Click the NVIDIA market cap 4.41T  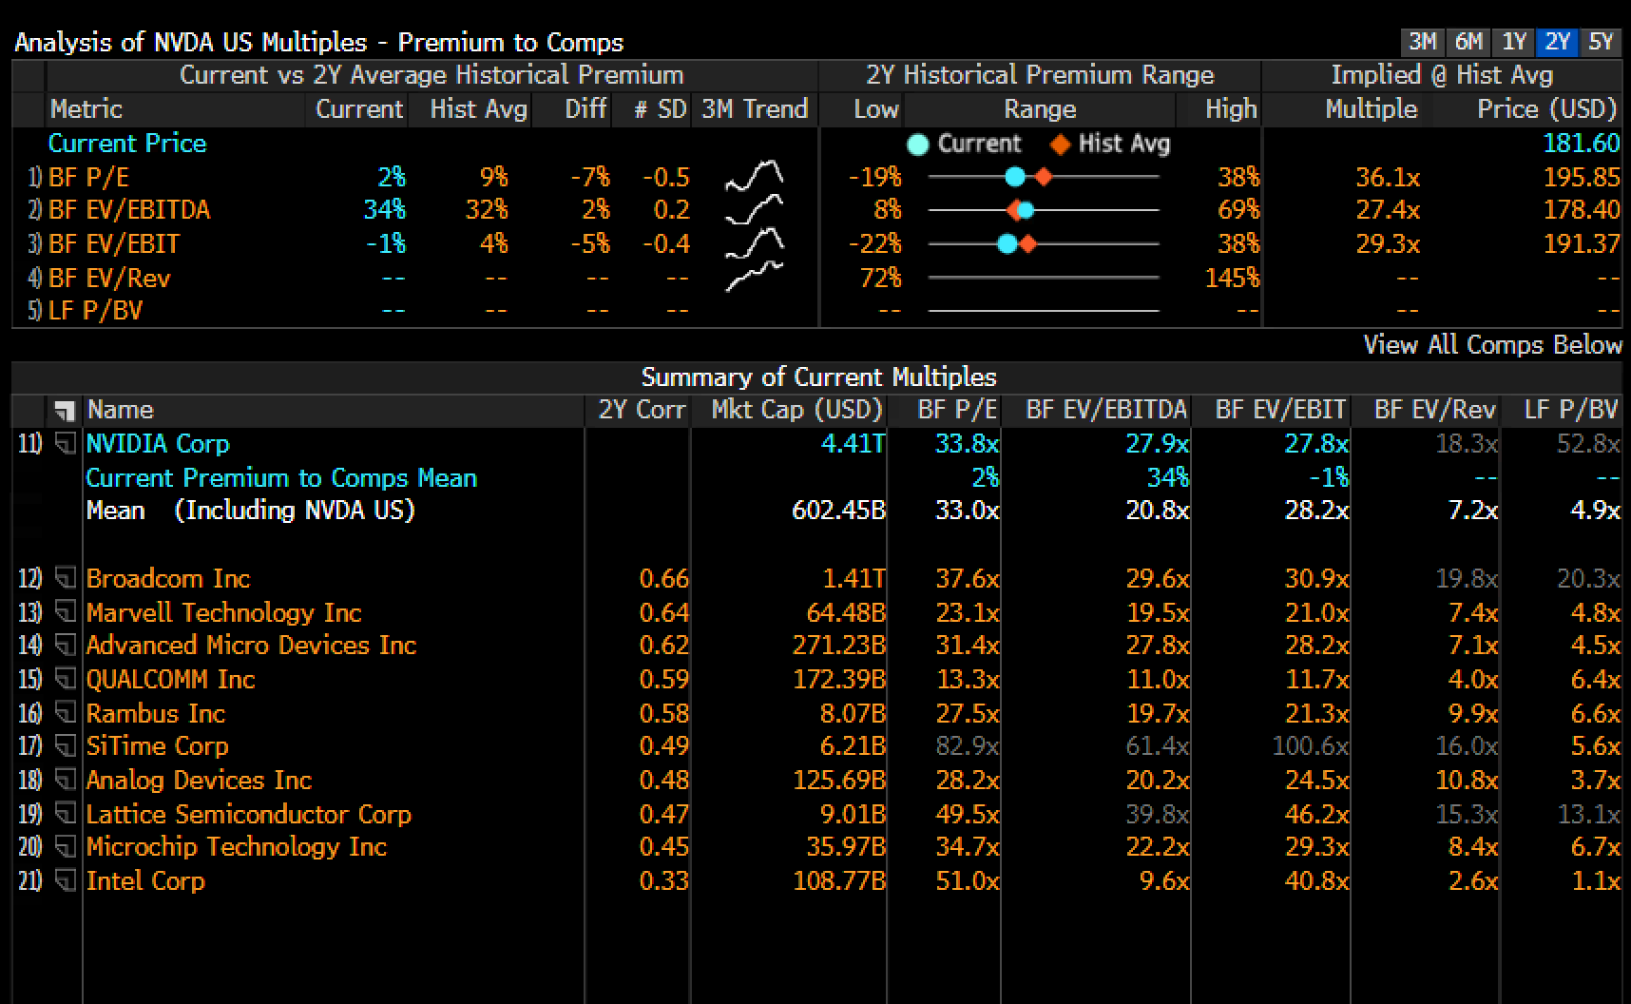[x=853, y=443]
